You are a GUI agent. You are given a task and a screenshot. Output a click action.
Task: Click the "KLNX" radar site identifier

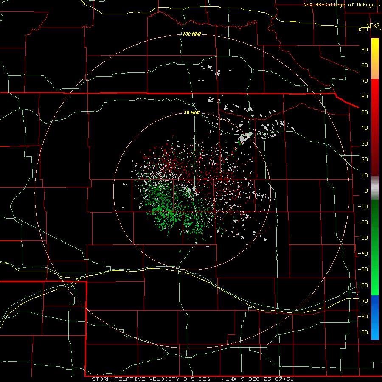(x=229, y=379)
